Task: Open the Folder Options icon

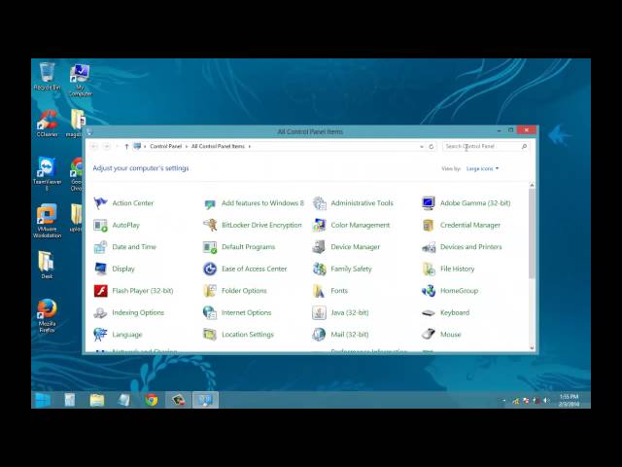Action: (x=210, y=291)
